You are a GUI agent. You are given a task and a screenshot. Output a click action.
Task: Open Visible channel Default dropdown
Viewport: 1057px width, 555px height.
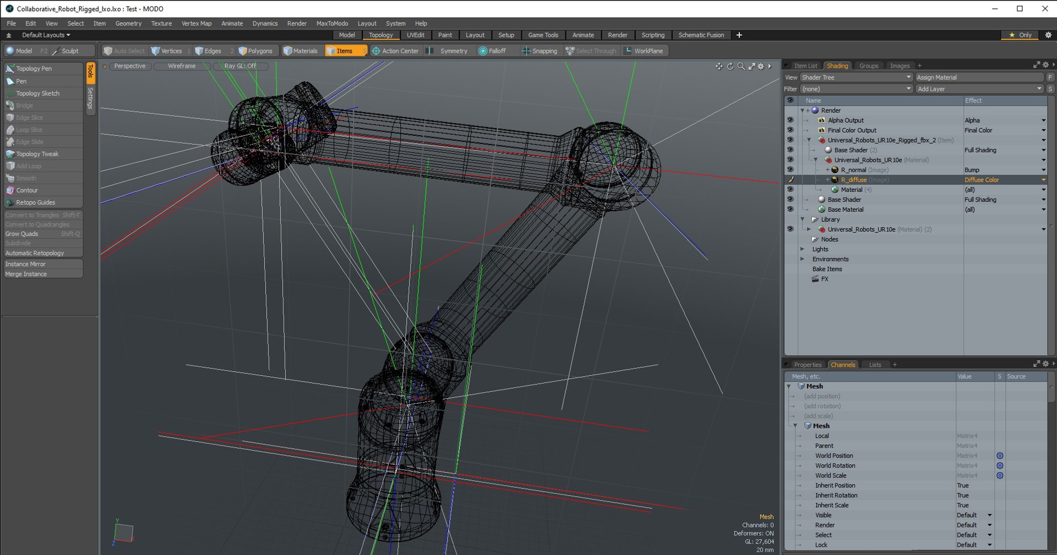click(x=974, y=515)
